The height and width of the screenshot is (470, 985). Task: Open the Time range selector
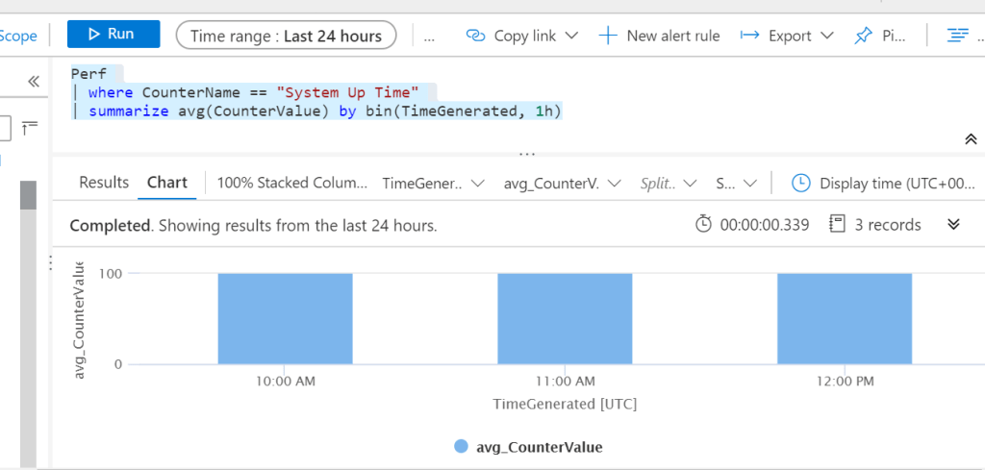pyautogui.click(x=286, y=36)
